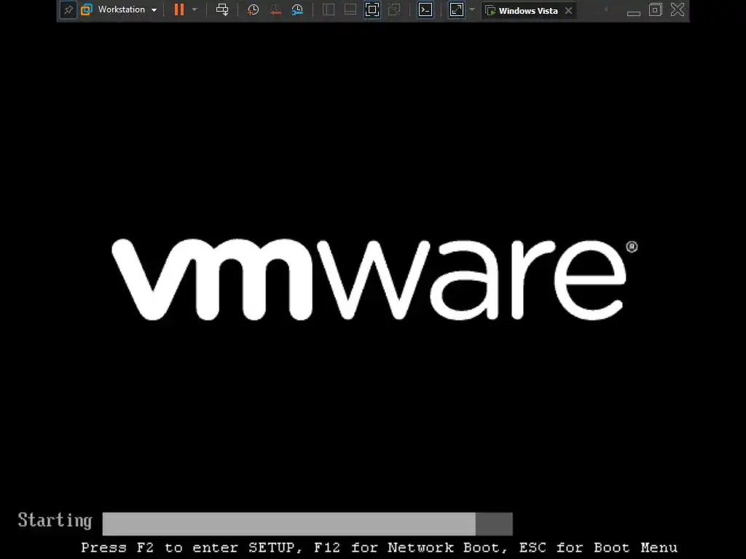Screen dimensions: 746x559
Task: Open the console view icon
Action: tap(425, 9)
